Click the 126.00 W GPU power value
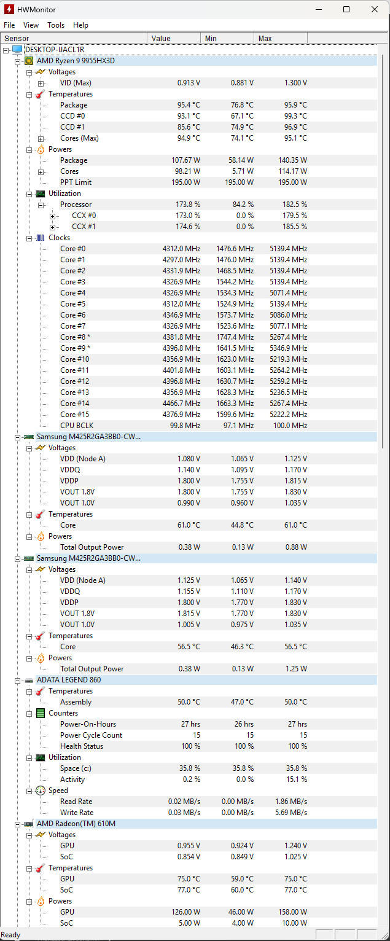The height and width of the screenshot is (941, 390). 186,912
